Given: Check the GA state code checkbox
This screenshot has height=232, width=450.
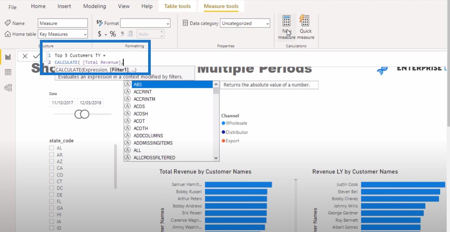Looking at the screenshot, I should point(51,208).
